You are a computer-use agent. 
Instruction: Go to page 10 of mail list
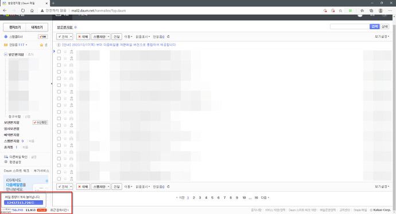(244, 197)
